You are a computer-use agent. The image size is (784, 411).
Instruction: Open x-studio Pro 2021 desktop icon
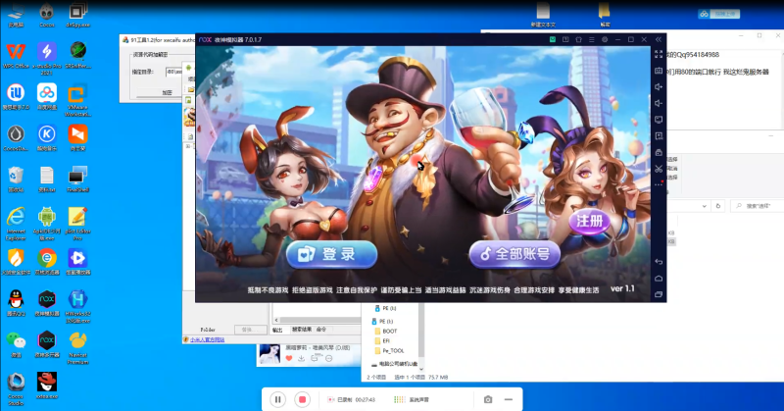(47, 58)
